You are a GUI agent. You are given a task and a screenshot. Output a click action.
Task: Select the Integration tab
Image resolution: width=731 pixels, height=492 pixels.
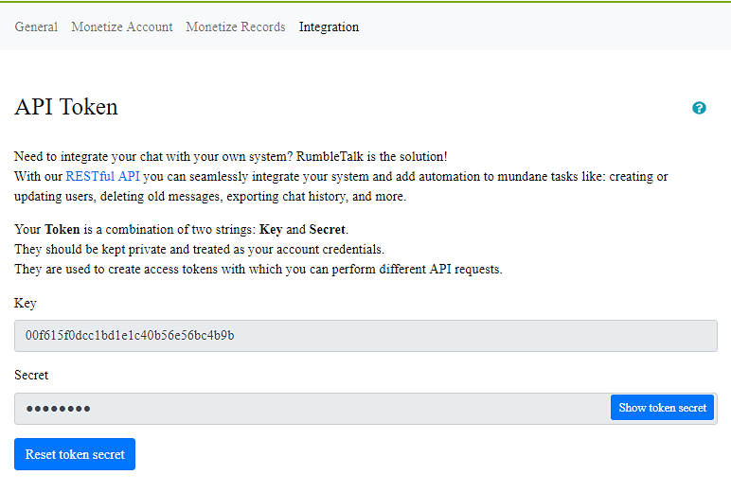(329, 27)
